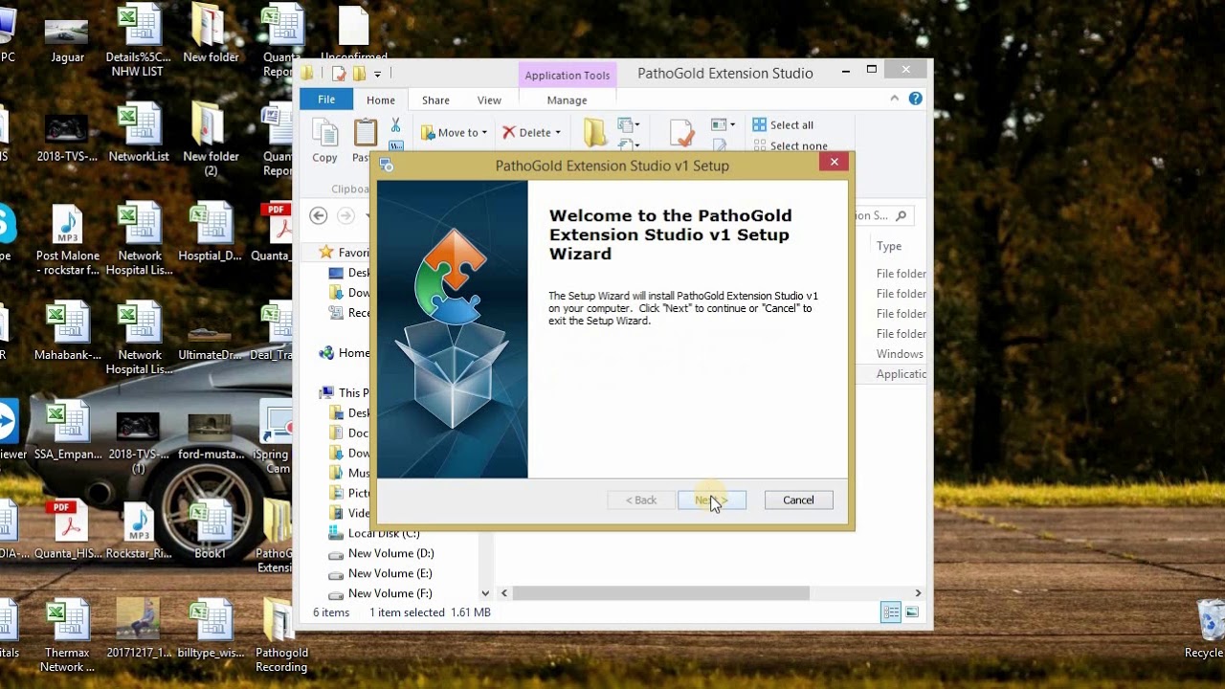Open the File tab in Explorer
Screen dimensions: 1225x689
(x=326, y=100)
